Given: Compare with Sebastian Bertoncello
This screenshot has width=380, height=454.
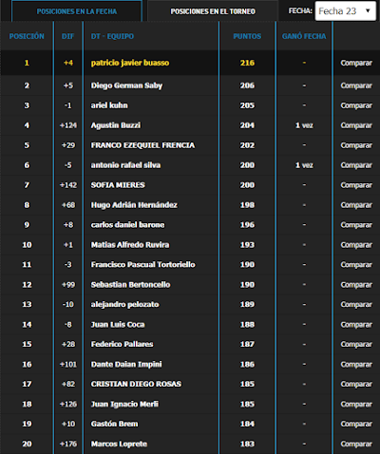Looking at the screenshot, I should [356, 285].
